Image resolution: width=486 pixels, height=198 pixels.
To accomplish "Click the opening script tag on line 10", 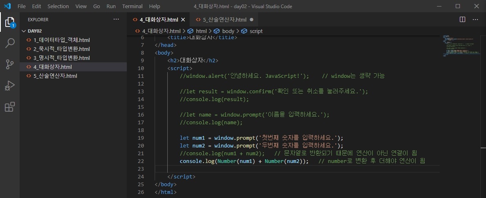I will [x=180, y=68].
